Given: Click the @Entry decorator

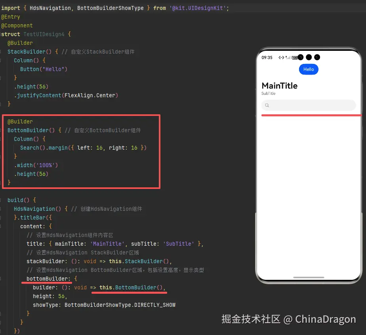Looking at the screenshot, I should tap(11, 17).
